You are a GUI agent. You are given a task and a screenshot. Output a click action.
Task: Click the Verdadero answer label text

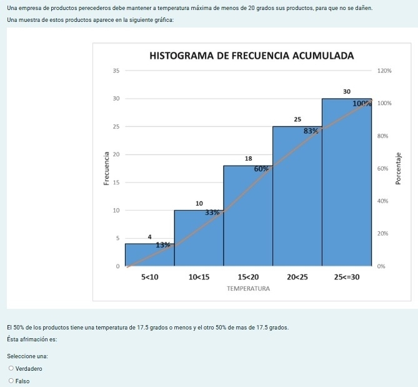point(29,369)
